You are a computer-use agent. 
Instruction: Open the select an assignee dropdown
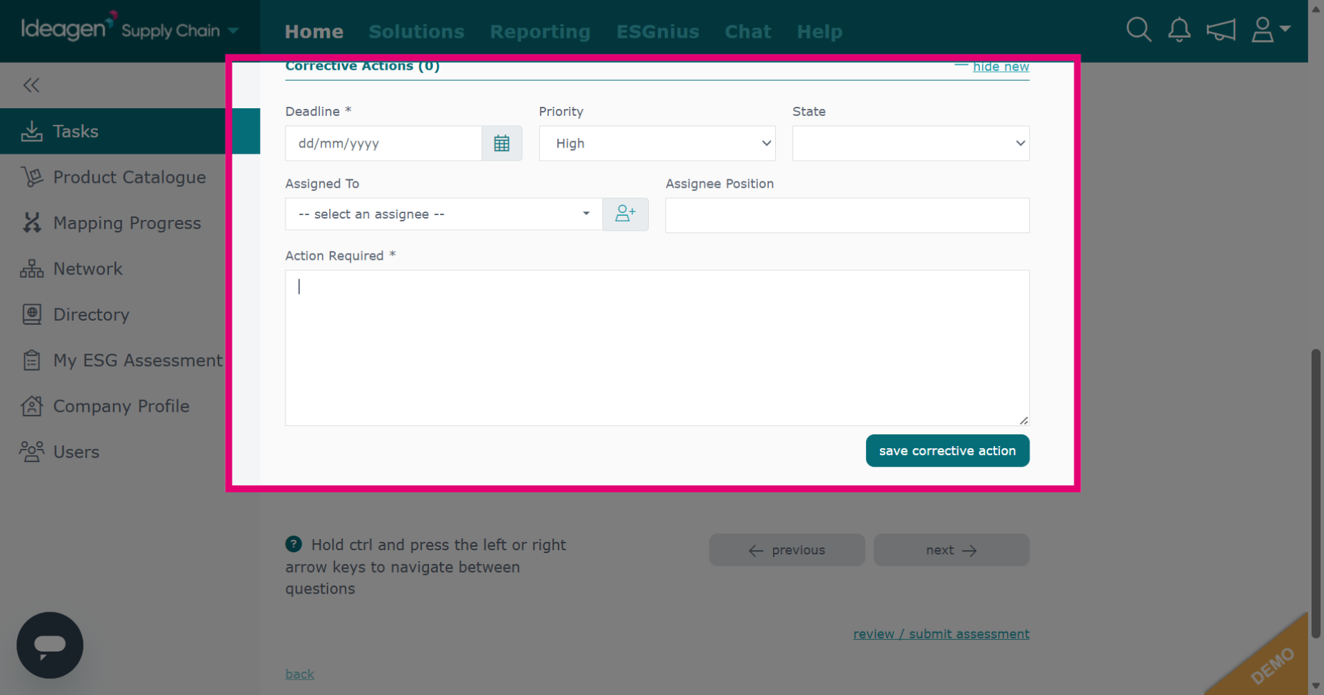tap(444, 214)
